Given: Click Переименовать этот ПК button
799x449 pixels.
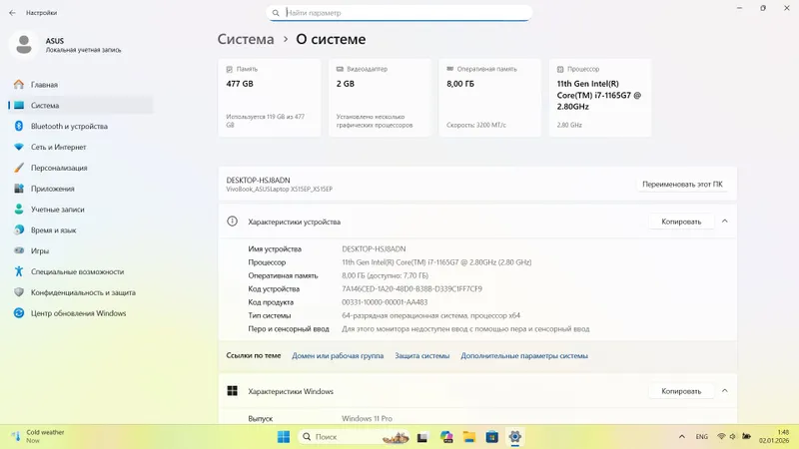Looking at the screenshot, I should tap(682, 185).
